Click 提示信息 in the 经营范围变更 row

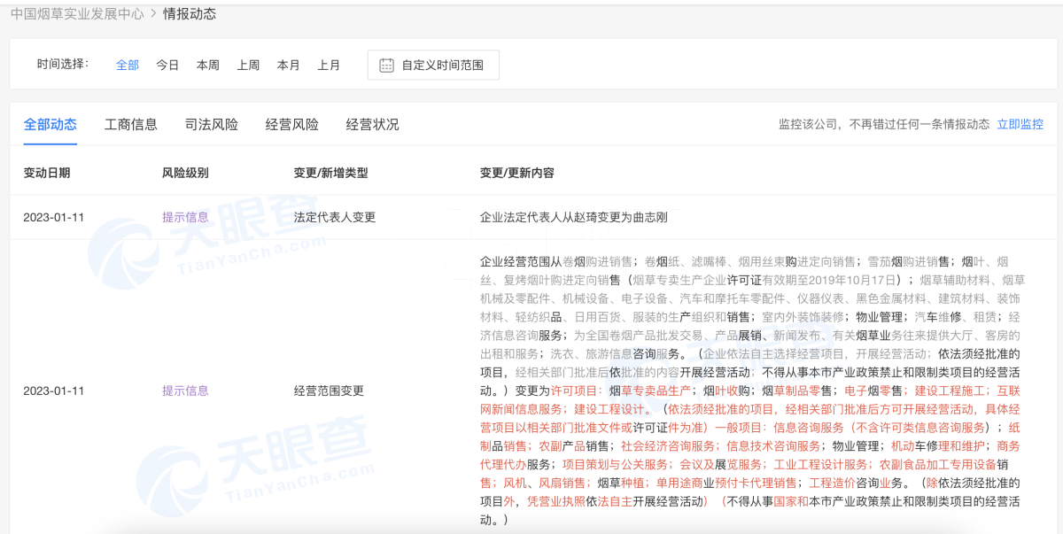pyautogui.click(x=185, y=391)
